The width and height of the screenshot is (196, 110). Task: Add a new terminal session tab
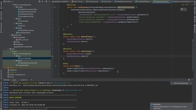coord(32,80)
